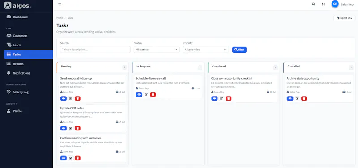Viewport: 358px width, 168px height.
Task: Go to Dashboard in sidebar
Action: tap(28, 17)
